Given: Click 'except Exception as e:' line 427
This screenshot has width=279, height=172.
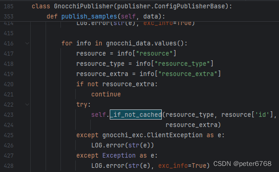Looking at the screenshot, I should point(117,155).
